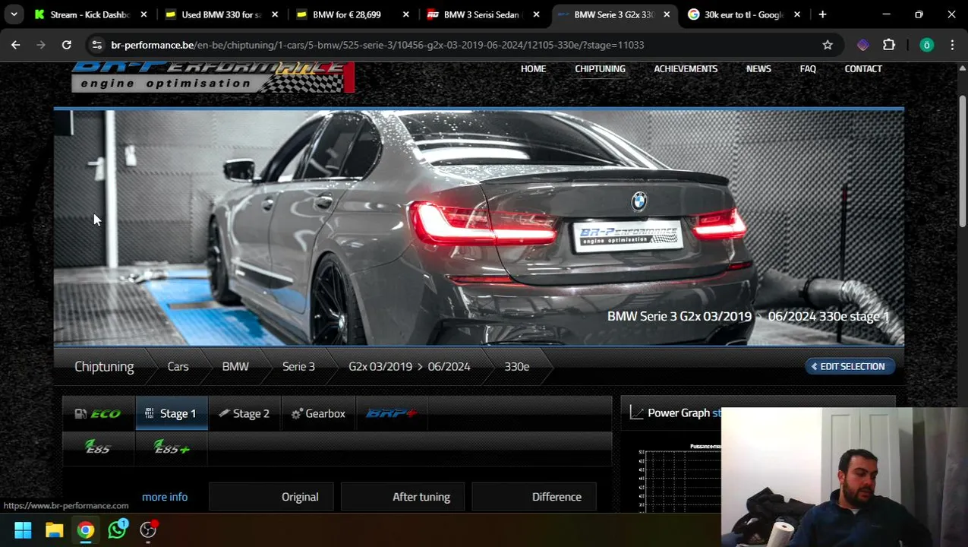Screen dimensions: 968x547
Task: Open the Chrome tab search dropdown arrow
Action: (14, 14)
